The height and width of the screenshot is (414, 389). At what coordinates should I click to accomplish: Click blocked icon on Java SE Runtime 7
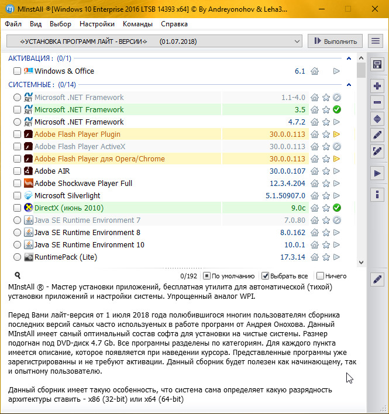(x=337, y=220)
